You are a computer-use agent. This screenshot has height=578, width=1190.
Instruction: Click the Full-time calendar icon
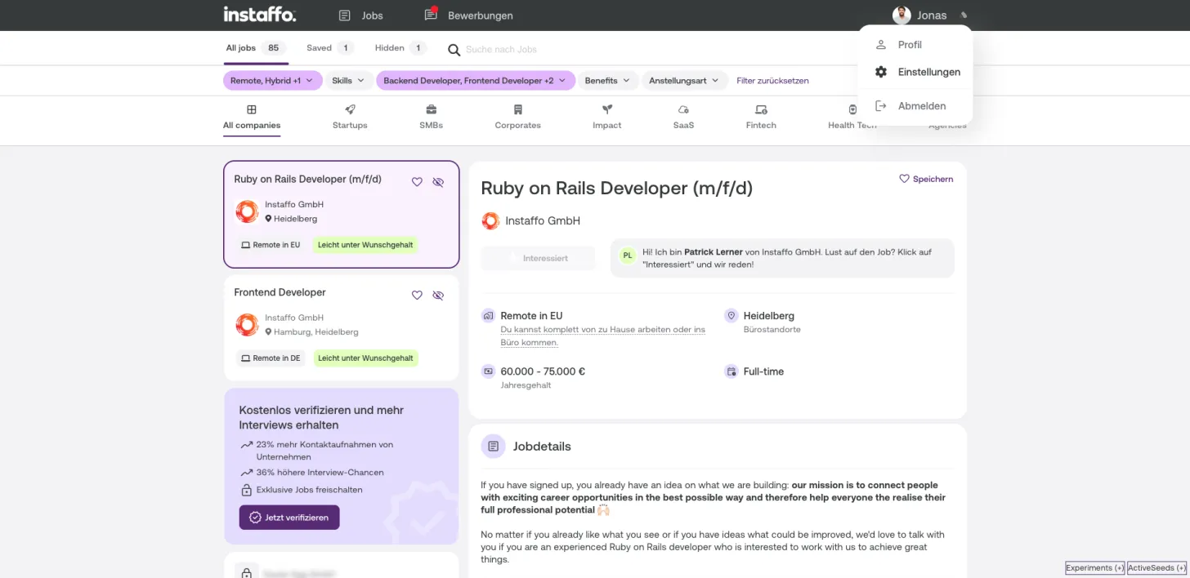[731, 371]
